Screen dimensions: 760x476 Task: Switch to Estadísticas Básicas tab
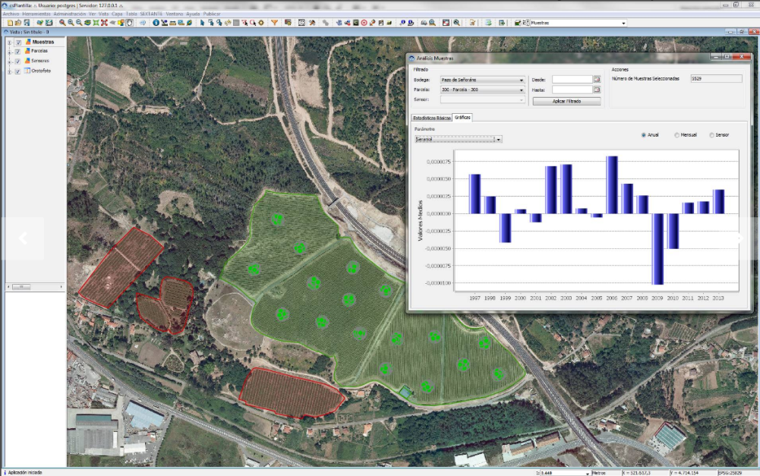coord(430,118)
